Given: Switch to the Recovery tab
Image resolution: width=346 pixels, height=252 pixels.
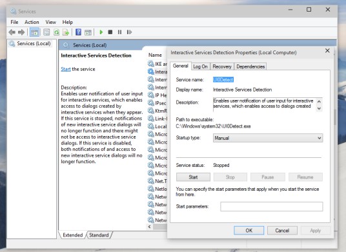Looking at the screenshot, I should coord(222,66).
